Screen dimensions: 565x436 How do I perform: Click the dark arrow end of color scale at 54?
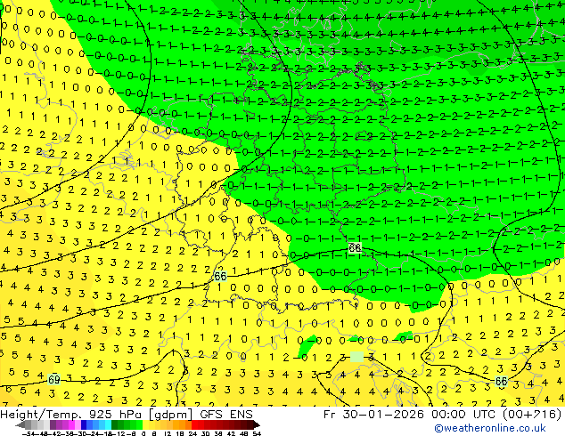257,425
